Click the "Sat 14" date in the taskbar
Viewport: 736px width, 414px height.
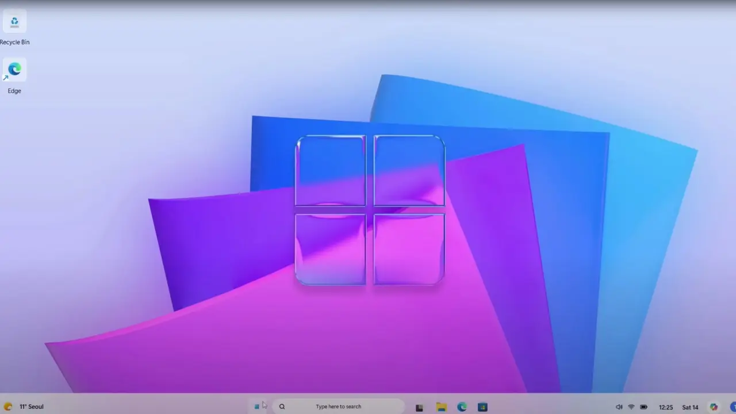pos(690,407)
